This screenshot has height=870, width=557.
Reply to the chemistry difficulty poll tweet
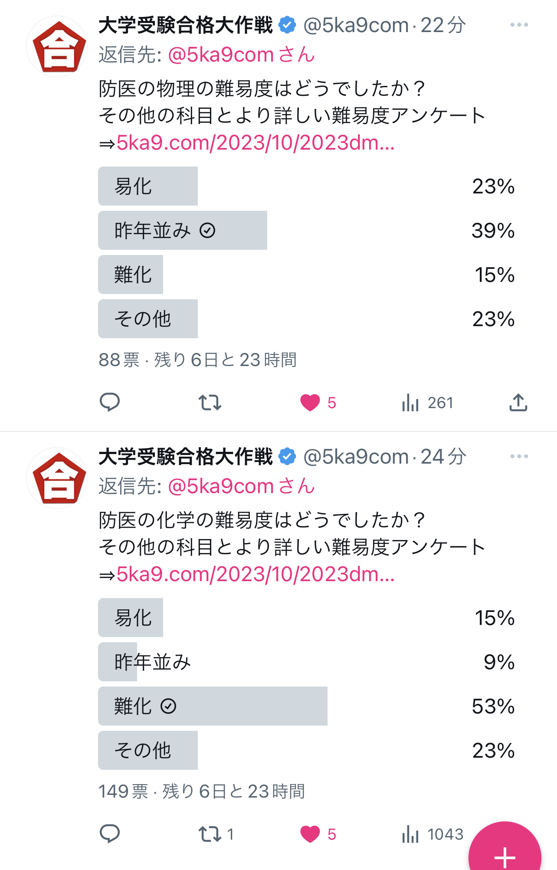click(110, 834)
